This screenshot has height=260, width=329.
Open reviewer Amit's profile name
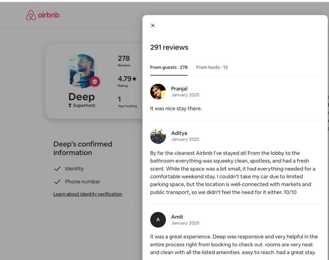coord(177,217)
